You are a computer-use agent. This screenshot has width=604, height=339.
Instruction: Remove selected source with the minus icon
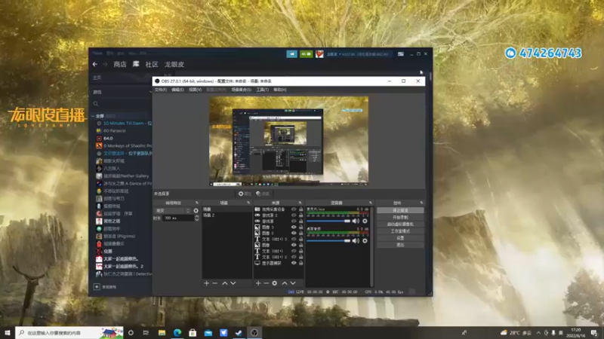point(267,283)
